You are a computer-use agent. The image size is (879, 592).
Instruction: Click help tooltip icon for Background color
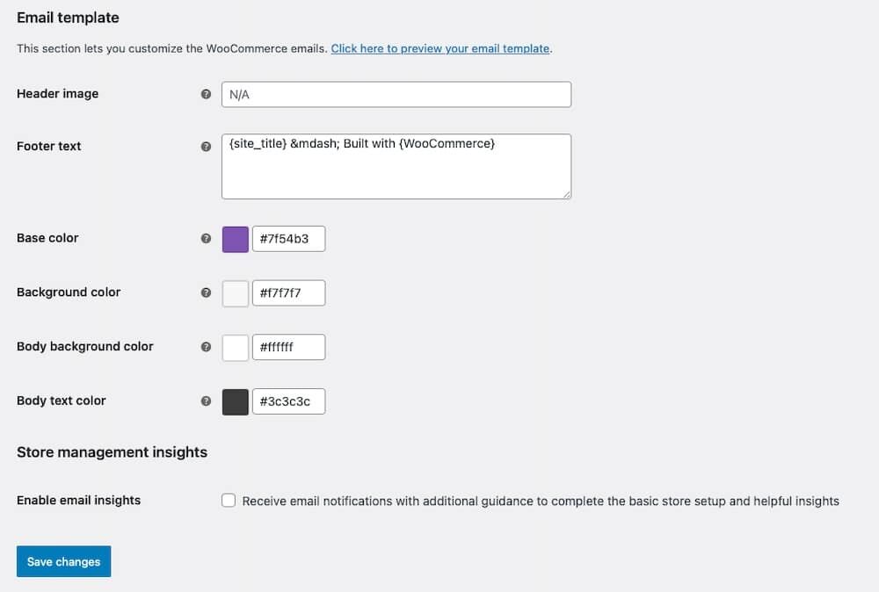pos(206,292)
